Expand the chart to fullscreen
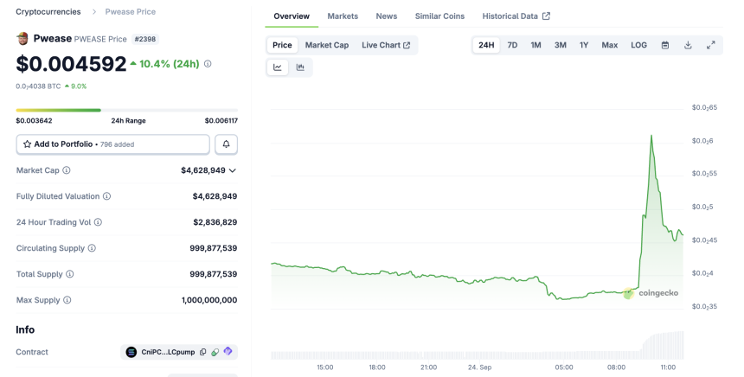Screen dimensions: 744x377 (x=711, y=45)
